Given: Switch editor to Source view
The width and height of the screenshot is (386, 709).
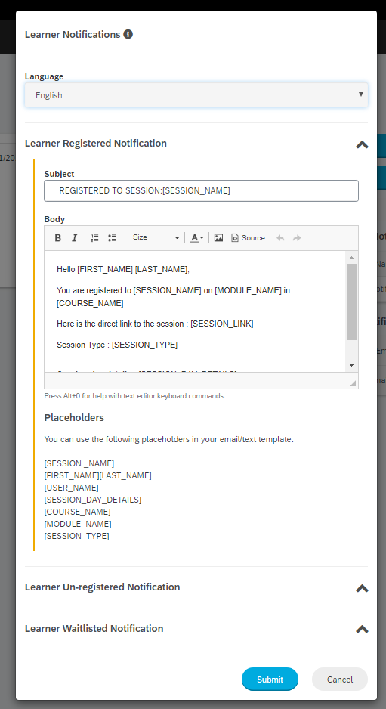Looking at the screenshot, I should coord(248,238).
